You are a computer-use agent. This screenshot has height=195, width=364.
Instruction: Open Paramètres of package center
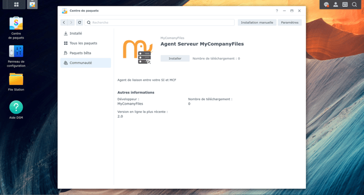point(290,23)
